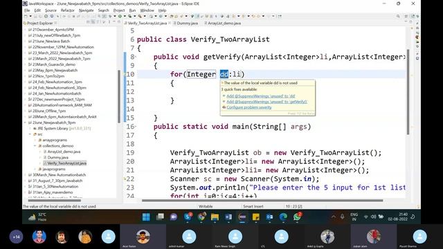
Task: Click the Outlook icon on the taskbar
Action: [269, 216]
